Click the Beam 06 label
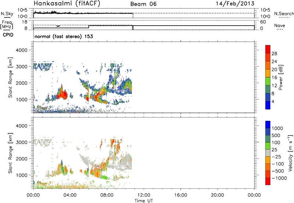 [x=143, y=4]
